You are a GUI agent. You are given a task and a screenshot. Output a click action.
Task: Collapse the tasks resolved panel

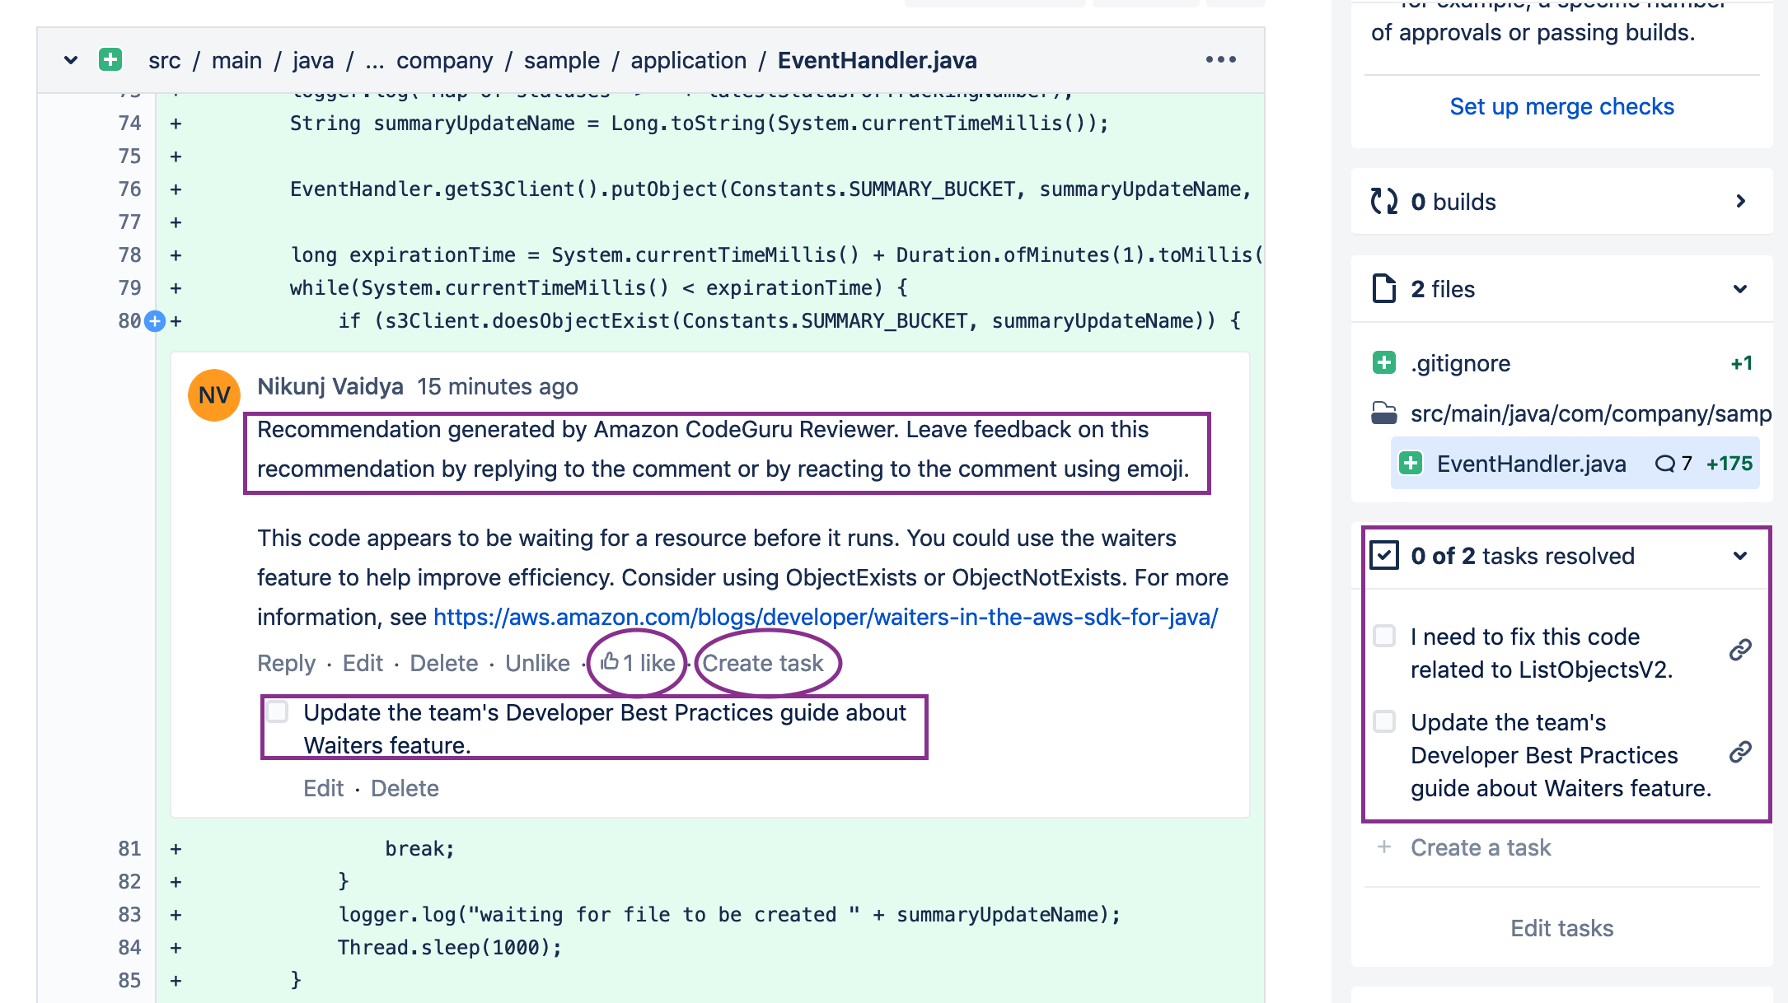[x=1740, y=556]
